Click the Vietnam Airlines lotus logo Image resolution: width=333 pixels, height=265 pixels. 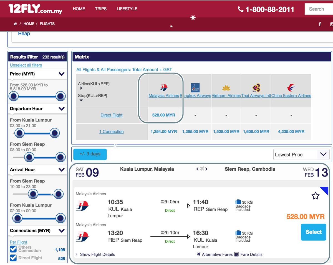point(226,88)
